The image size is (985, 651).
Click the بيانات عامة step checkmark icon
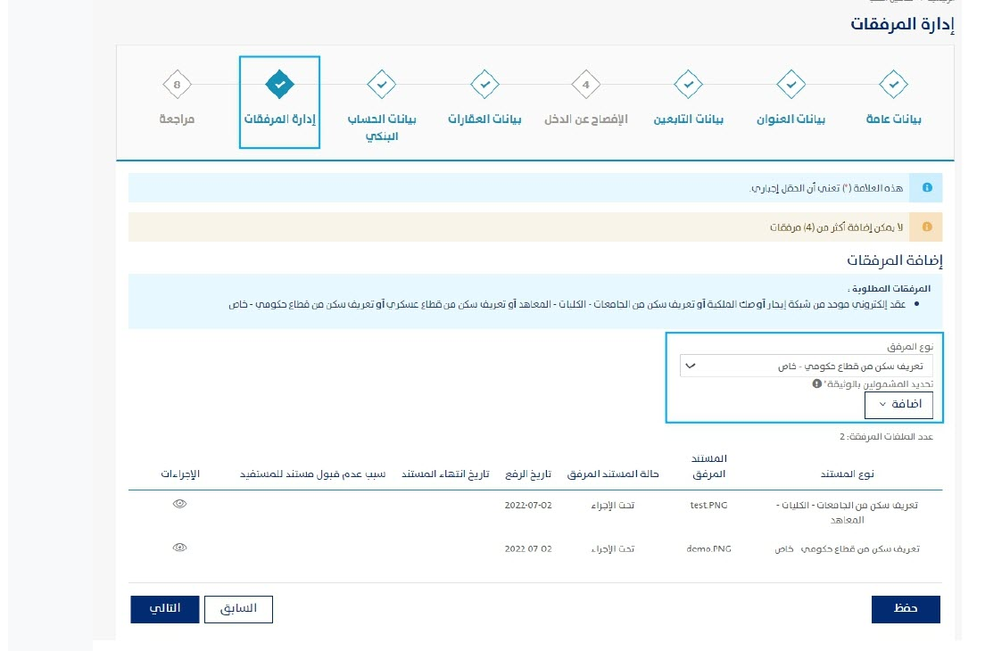click(x=893, y=84)
